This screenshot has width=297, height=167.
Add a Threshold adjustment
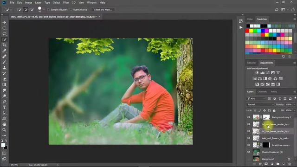coord(267,84)
